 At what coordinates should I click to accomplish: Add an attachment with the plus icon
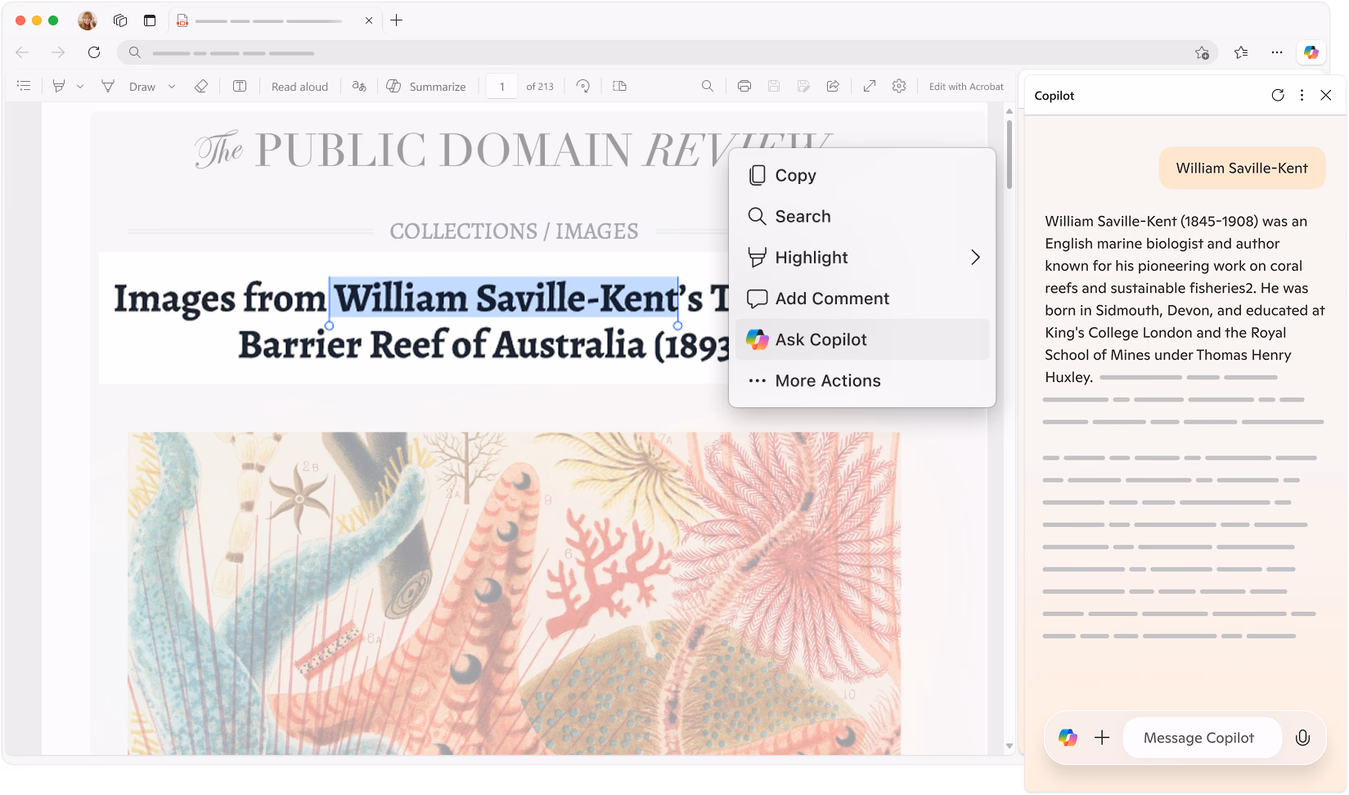[1102, 738]
